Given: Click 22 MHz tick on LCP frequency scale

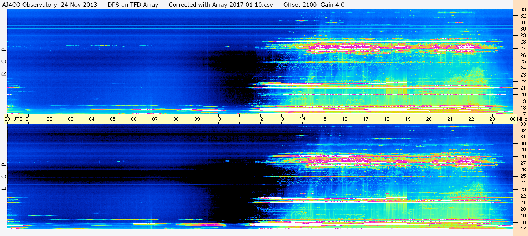Looking at the screenshot, I should coord(522,196).
